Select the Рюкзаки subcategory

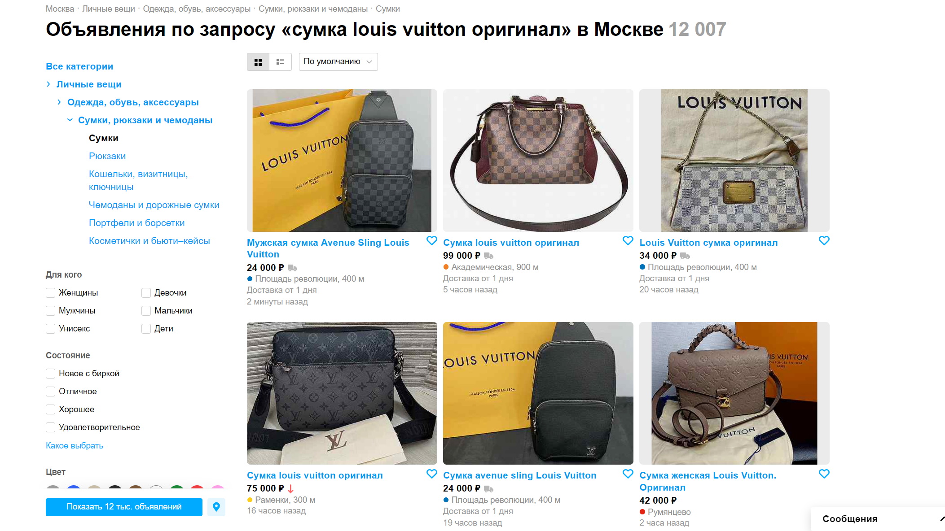107,156
